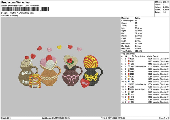Image resolution: width=170 pixels, height=120 pixels.
Task: Click the green swatch in stop row 15
Action: coord(129,95)
